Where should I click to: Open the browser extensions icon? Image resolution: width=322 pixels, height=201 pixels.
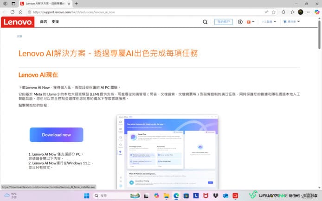(x=283, y=12)
